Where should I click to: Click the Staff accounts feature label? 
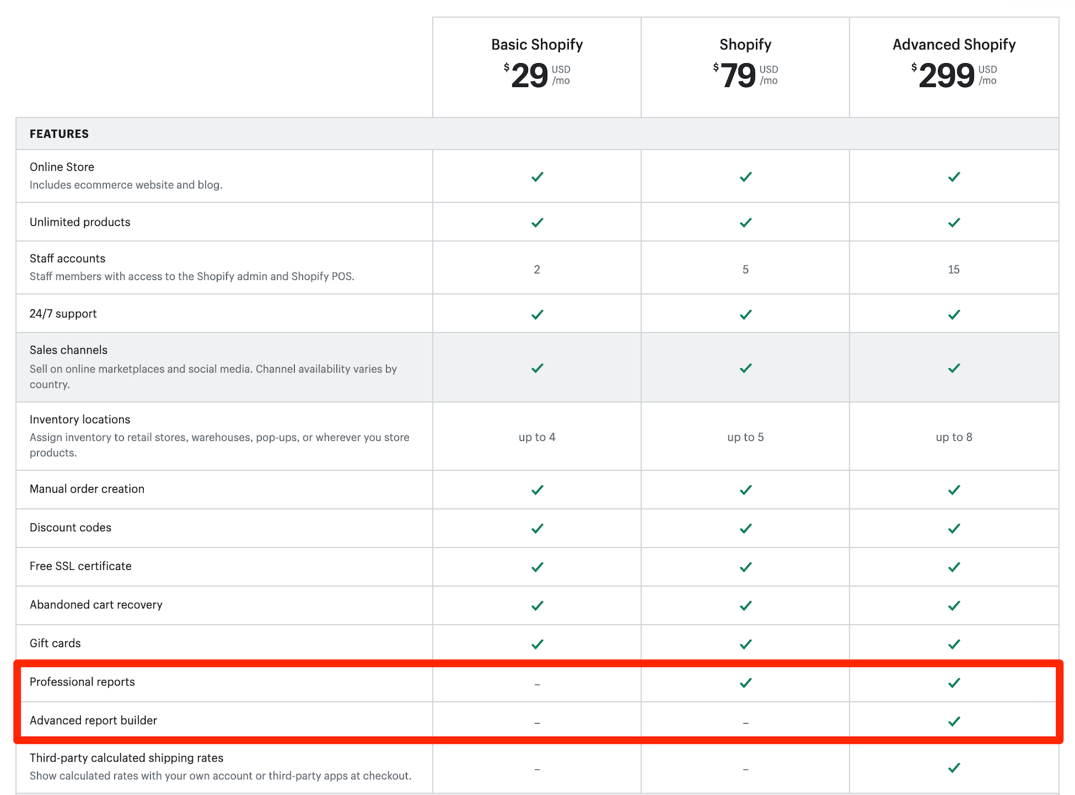[x=67, y=259]
